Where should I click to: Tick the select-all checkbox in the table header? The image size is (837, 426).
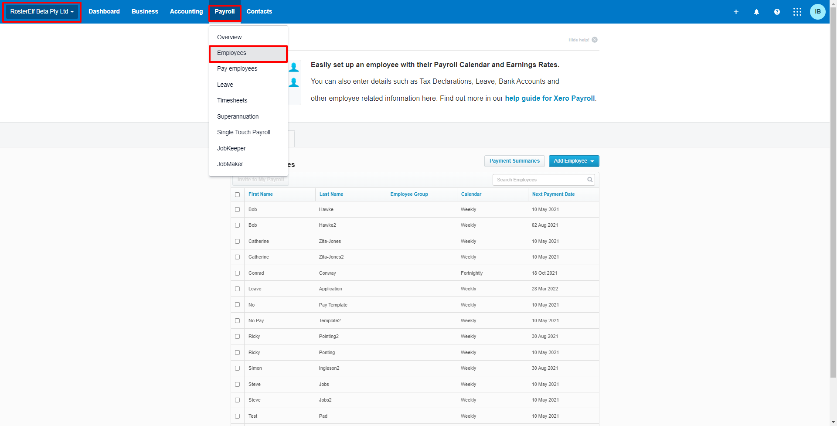tap(237, 194)
